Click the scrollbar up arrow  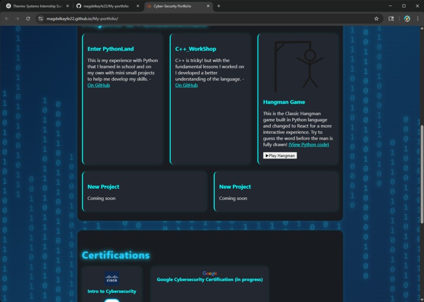point(421,28)
